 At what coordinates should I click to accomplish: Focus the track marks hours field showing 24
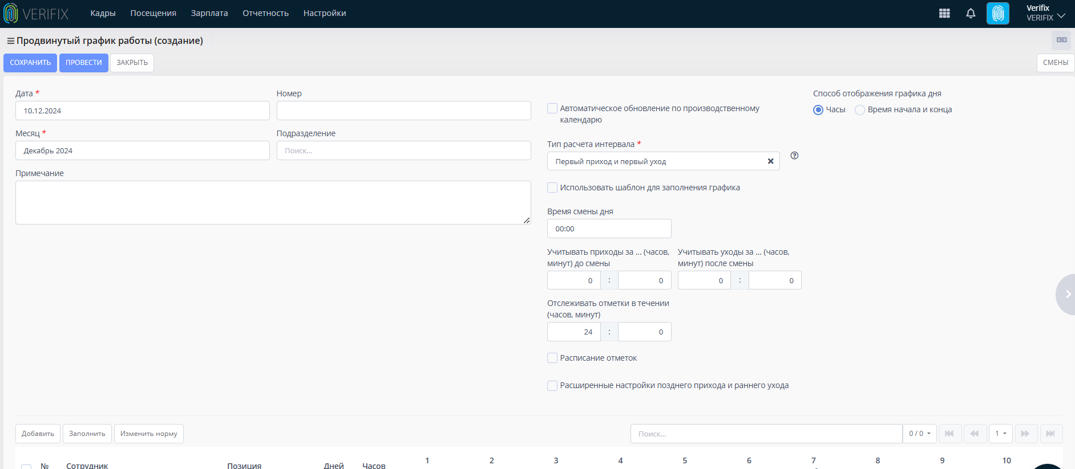click(x=573, y=332)
